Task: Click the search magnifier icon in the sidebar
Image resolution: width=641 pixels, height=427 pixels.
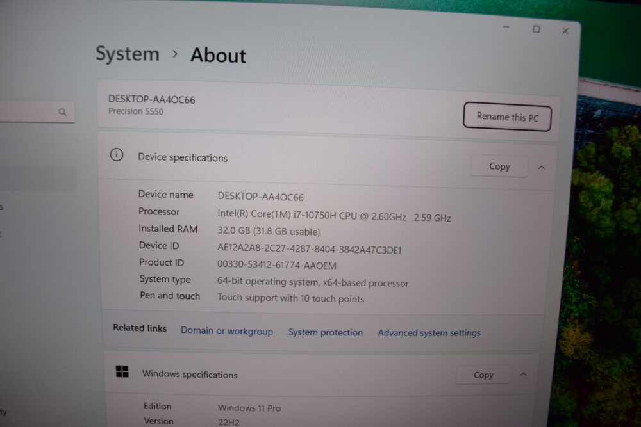Action: [62, 111]
